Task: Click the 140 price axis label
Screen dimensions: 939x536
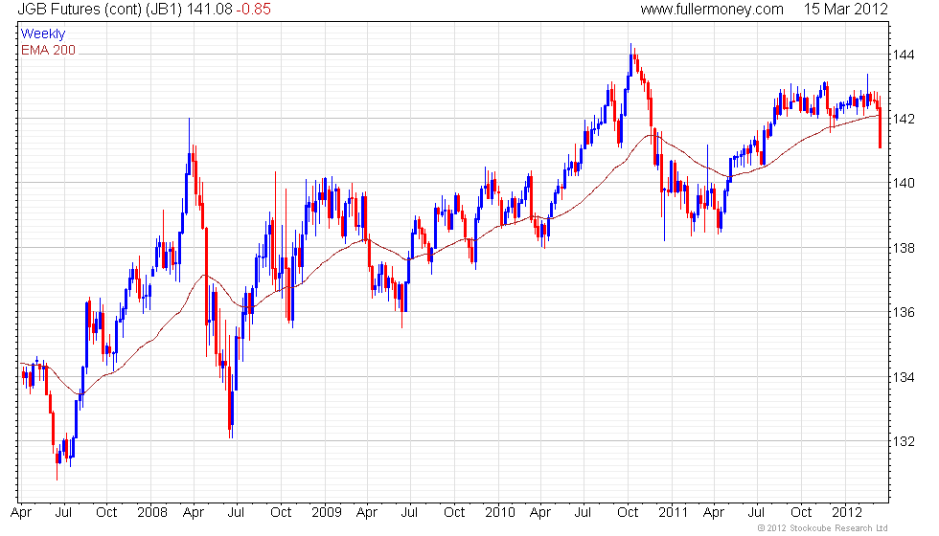Action: 903,183
